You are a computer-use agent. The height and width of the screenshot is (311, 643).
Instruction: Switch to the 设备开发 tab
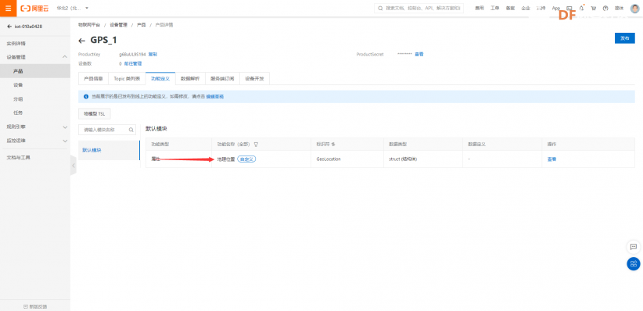255,78
